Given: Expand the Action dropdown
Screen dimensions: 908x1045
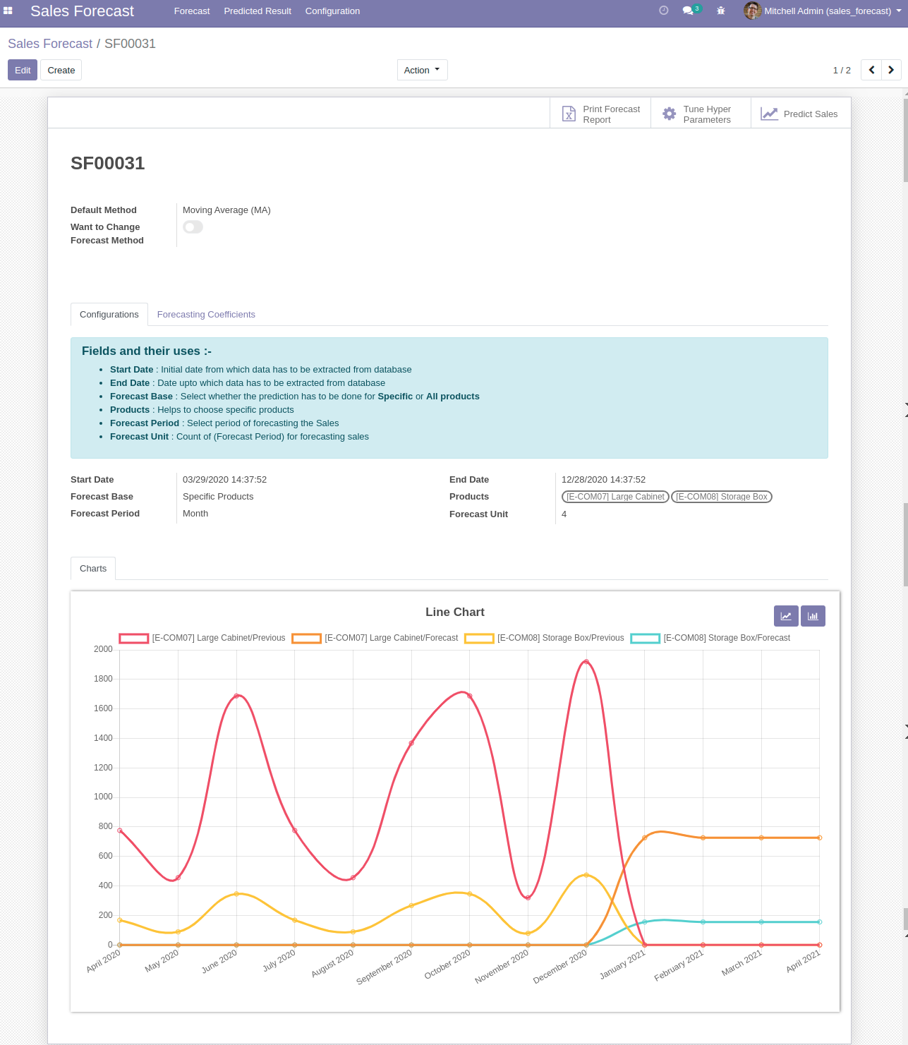Looking at the screenshot, I should [422, 70].
